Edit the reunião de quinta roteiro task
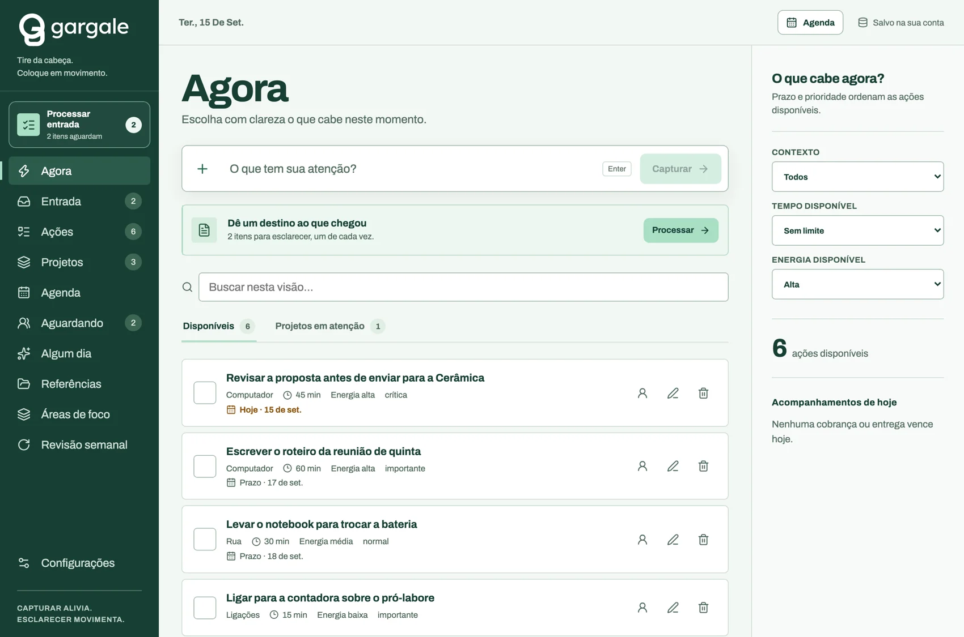Screen dimensions: 964x637 pyautogui.click(x=673, y=466)
